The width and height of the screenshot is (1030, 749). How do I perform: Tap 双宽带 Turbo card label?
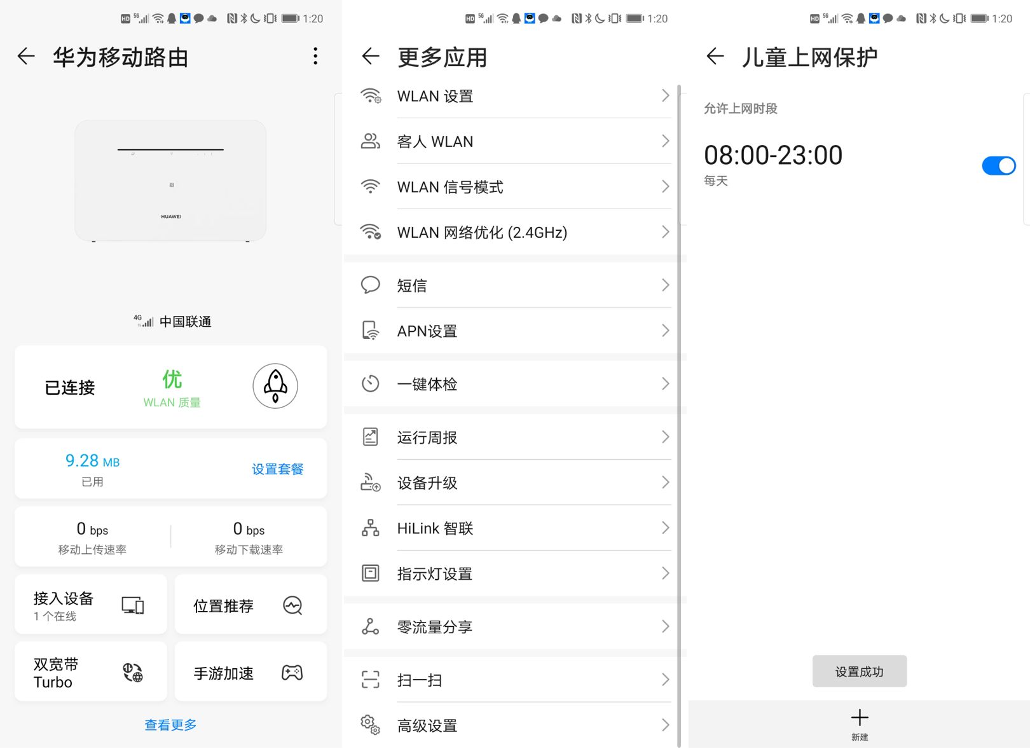(x=56, y=673)
